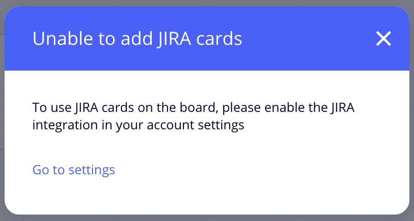Click the message line starting with "integration"
Image resolution: width=414 pixels, height=221 pixels.
click(x=138, y=125)
